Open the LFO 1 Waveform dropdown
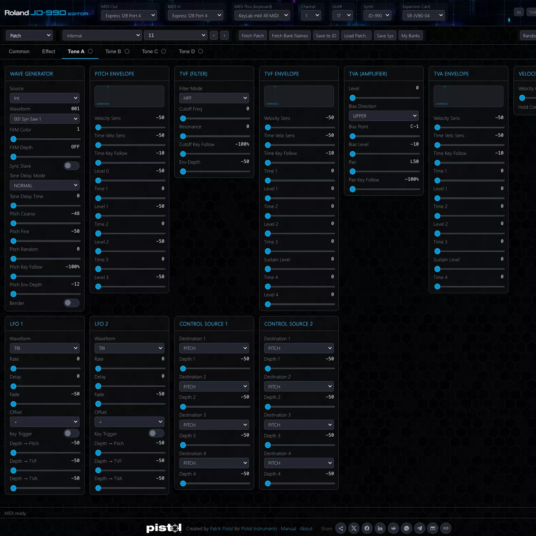The image size is (536, 536). click(45, 348)
